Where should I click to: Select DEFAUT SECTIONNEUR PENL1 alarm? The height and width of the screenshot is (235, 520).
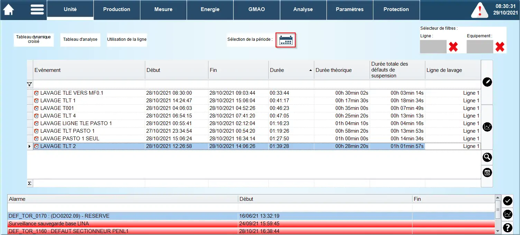click(x=251, y=231)
